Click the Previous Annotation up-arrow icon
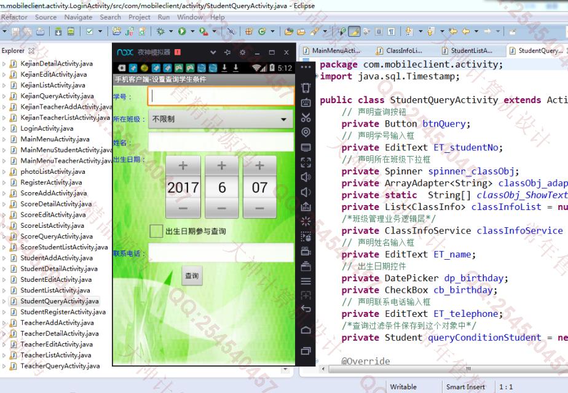Viewport: 568px width, 393px height. click(430, 32)
